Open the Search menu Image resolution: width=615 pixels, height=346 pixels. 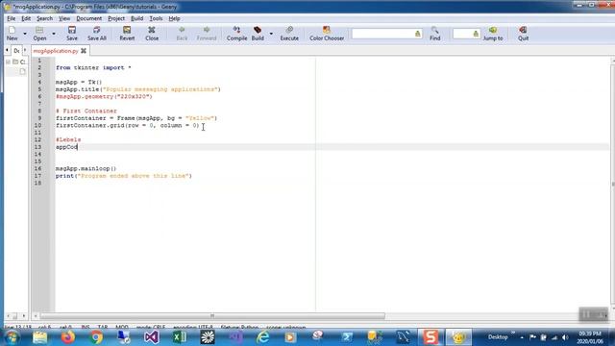pos(44,18)
